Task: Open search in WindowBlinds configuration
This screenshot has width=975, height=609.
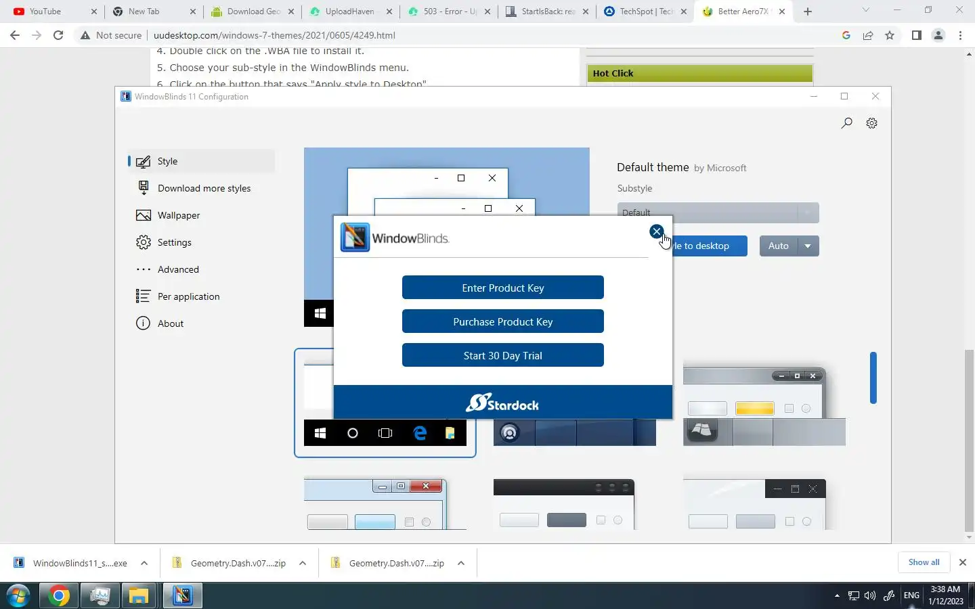Action: click(x=846, y=123)
